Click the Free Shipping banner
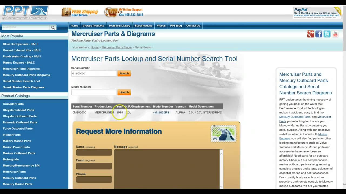Viewport: 346px width, 194px height. 80,12
